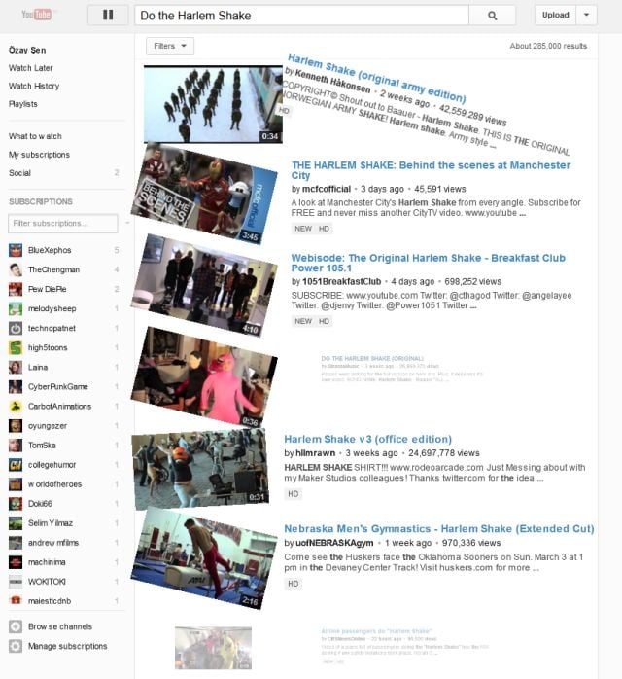622x679 pixels.
Task: Open the pink suit 0:36 video thumbnail
Action: (x=204, y=377)
